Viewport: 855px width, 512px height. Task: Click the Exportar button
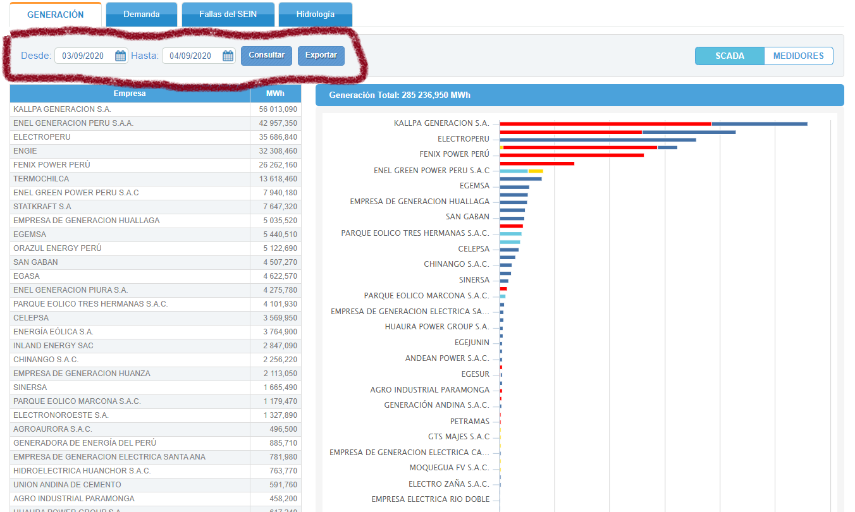321,55
